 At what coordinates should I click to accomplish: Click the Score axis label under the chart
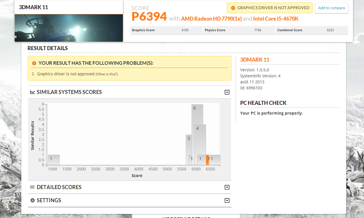(137, 176)
